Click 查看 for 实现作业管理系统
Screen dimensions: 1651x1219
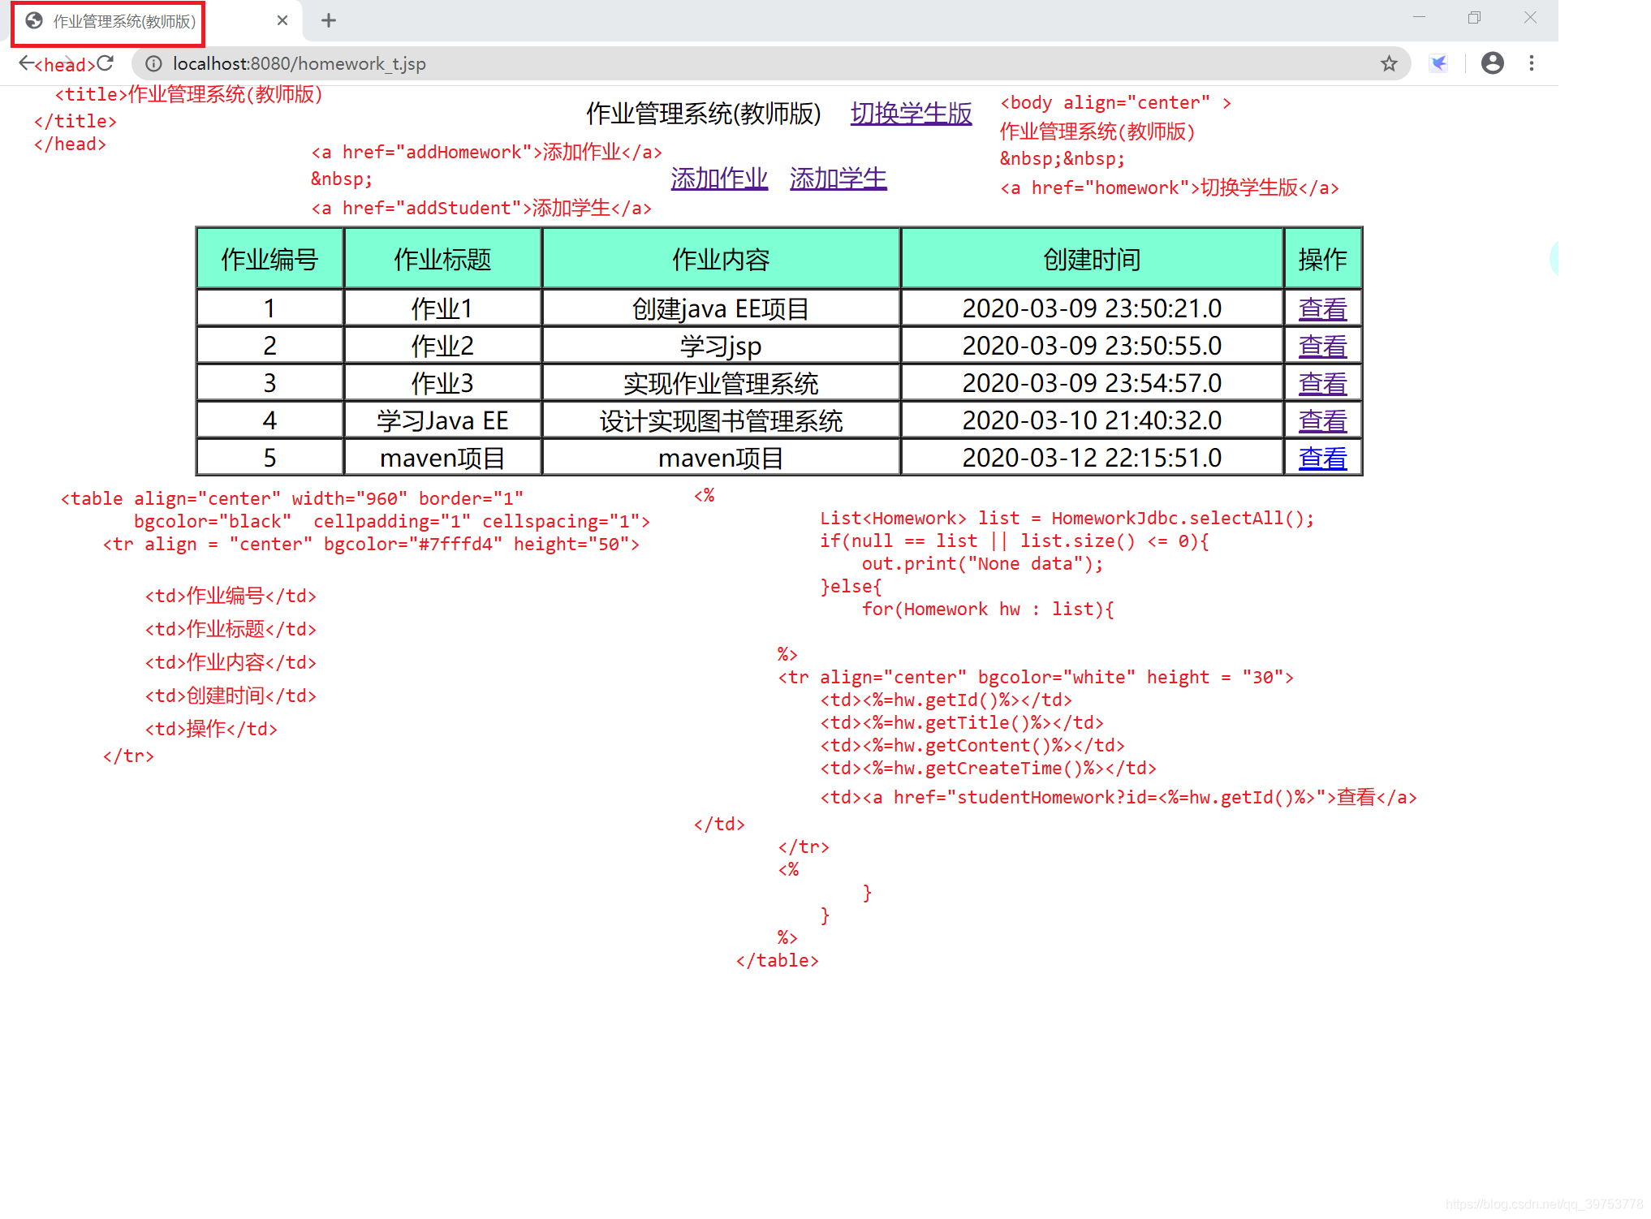tap(1322, 383)
